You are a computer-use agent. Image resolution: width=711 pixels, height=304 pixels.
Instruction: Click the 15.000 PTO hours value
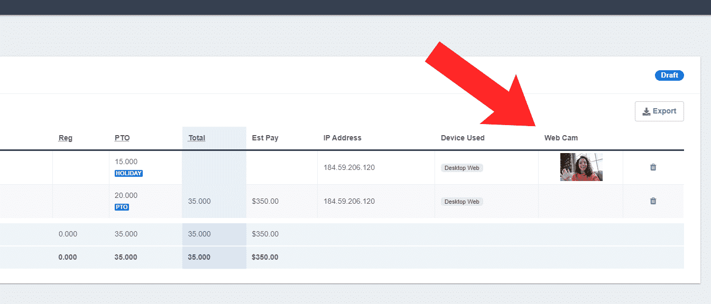(x=126, y=161)
